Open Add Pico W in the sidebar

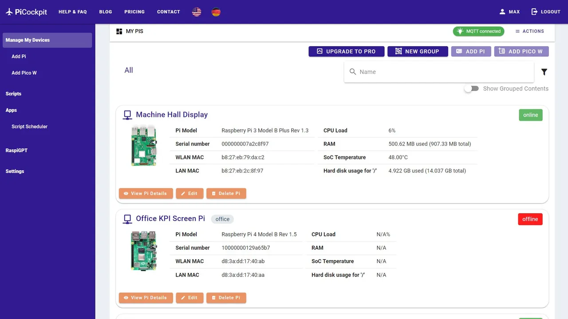pos(24,73)
